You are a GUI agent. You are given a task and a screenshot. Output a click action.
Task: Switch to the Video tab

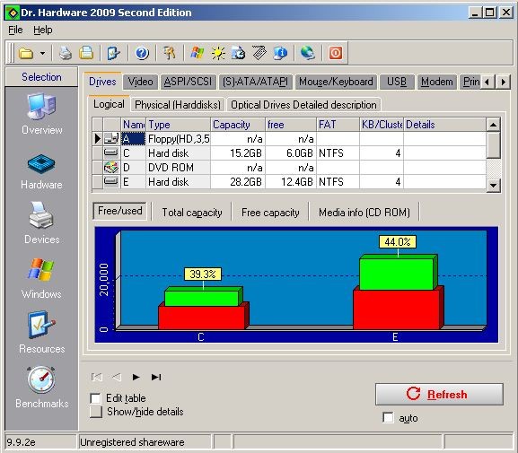pyautogui.click(x=140, y=82)
